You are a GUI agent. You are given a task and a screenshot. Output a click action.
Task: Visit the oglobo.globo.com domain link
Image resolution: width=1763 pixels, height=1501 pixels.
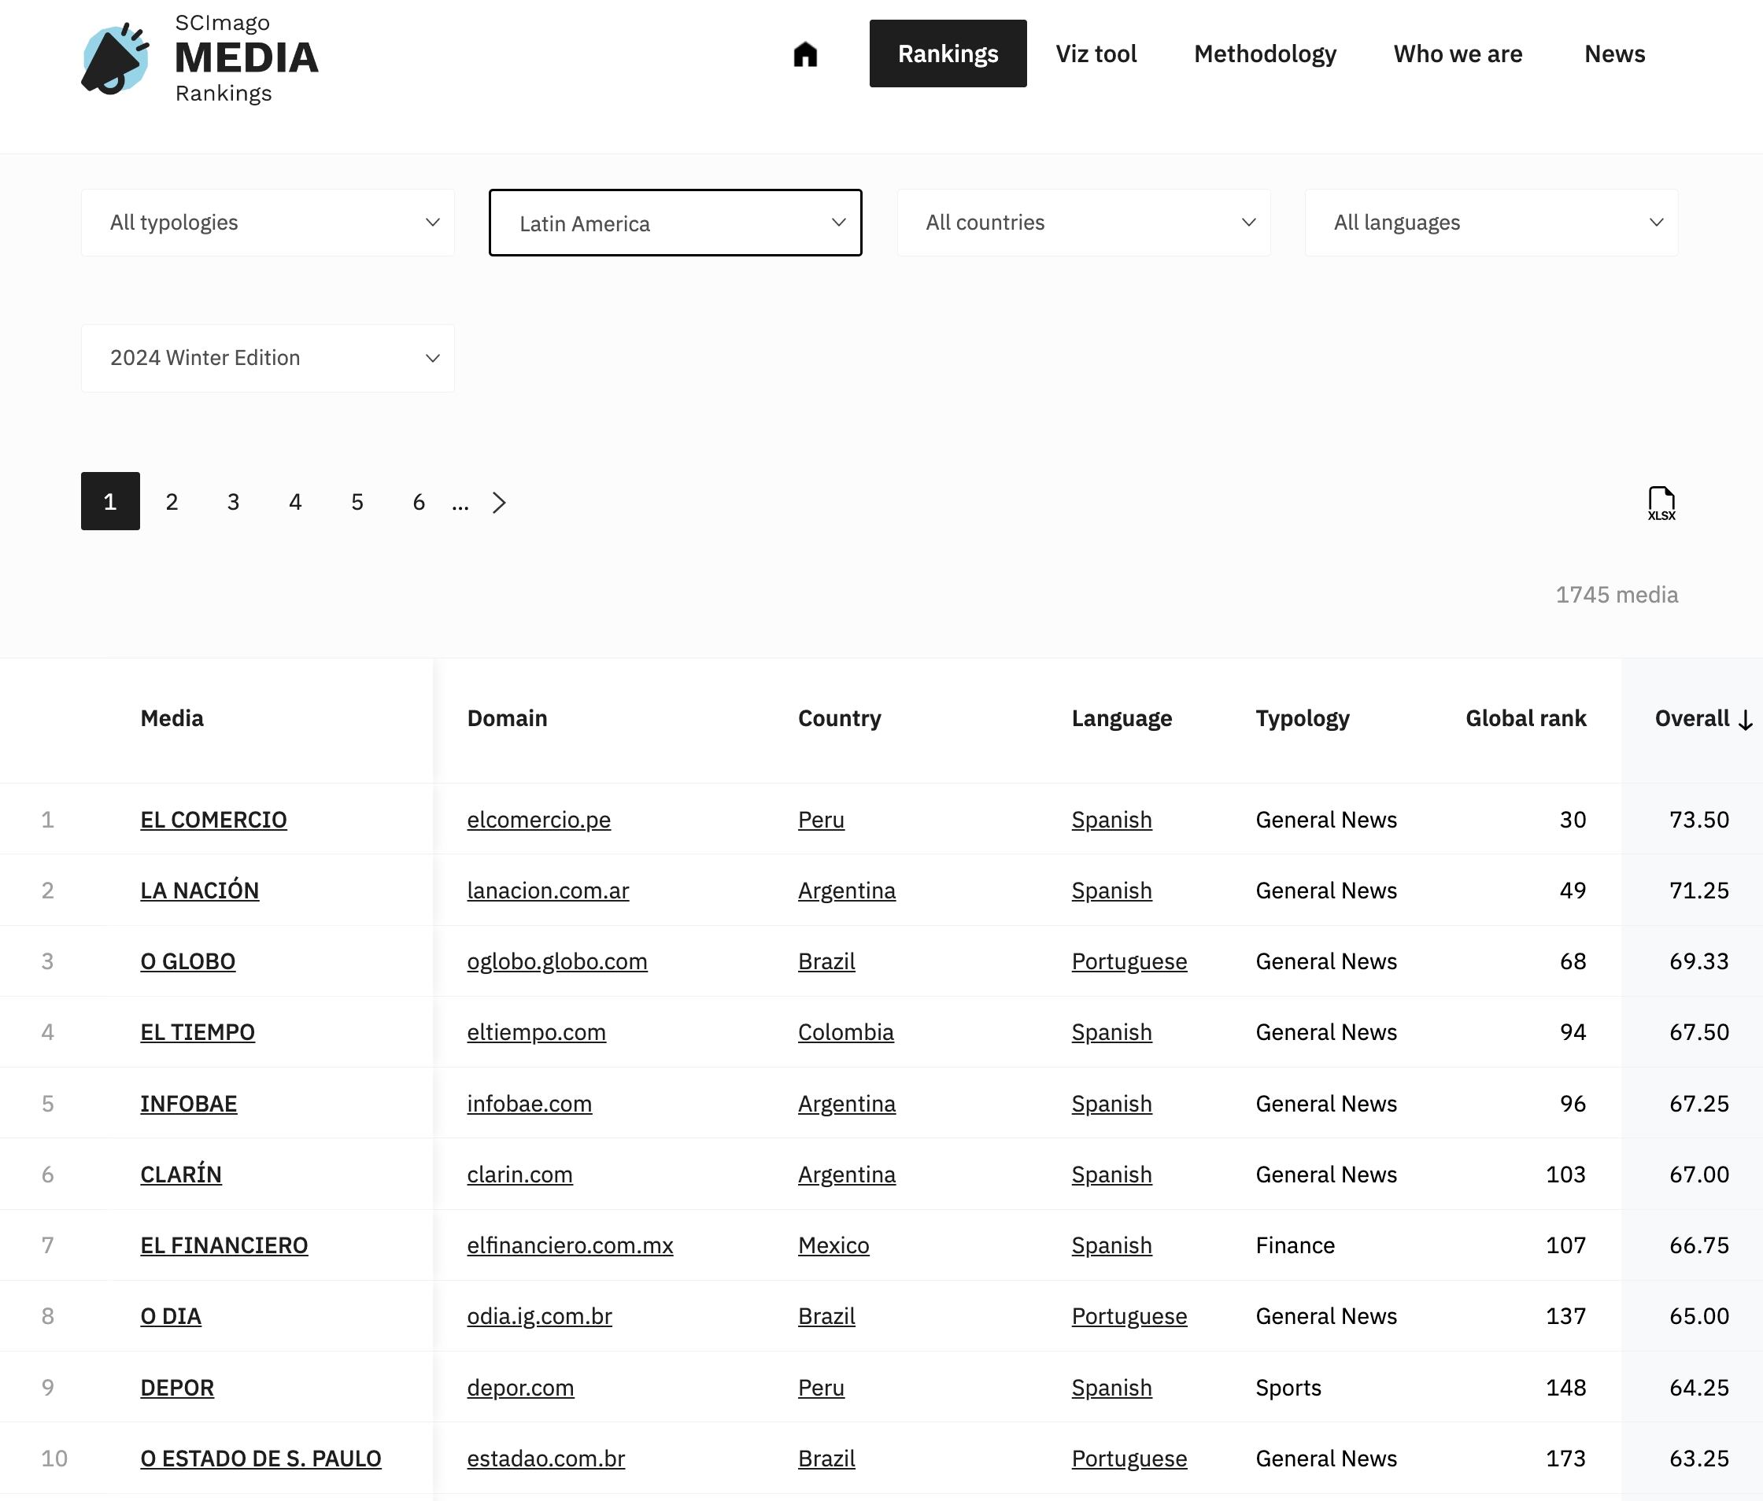click(557, 961)
